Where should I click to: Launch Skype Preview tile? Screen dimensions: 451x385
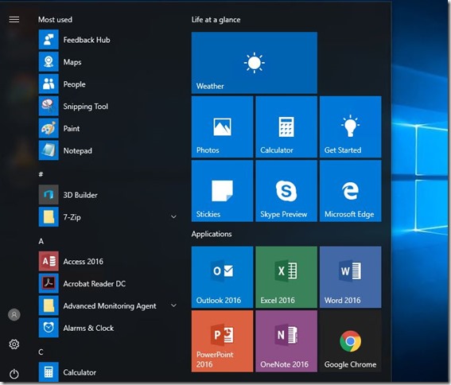pyautogui.click(x=286, y=191)
